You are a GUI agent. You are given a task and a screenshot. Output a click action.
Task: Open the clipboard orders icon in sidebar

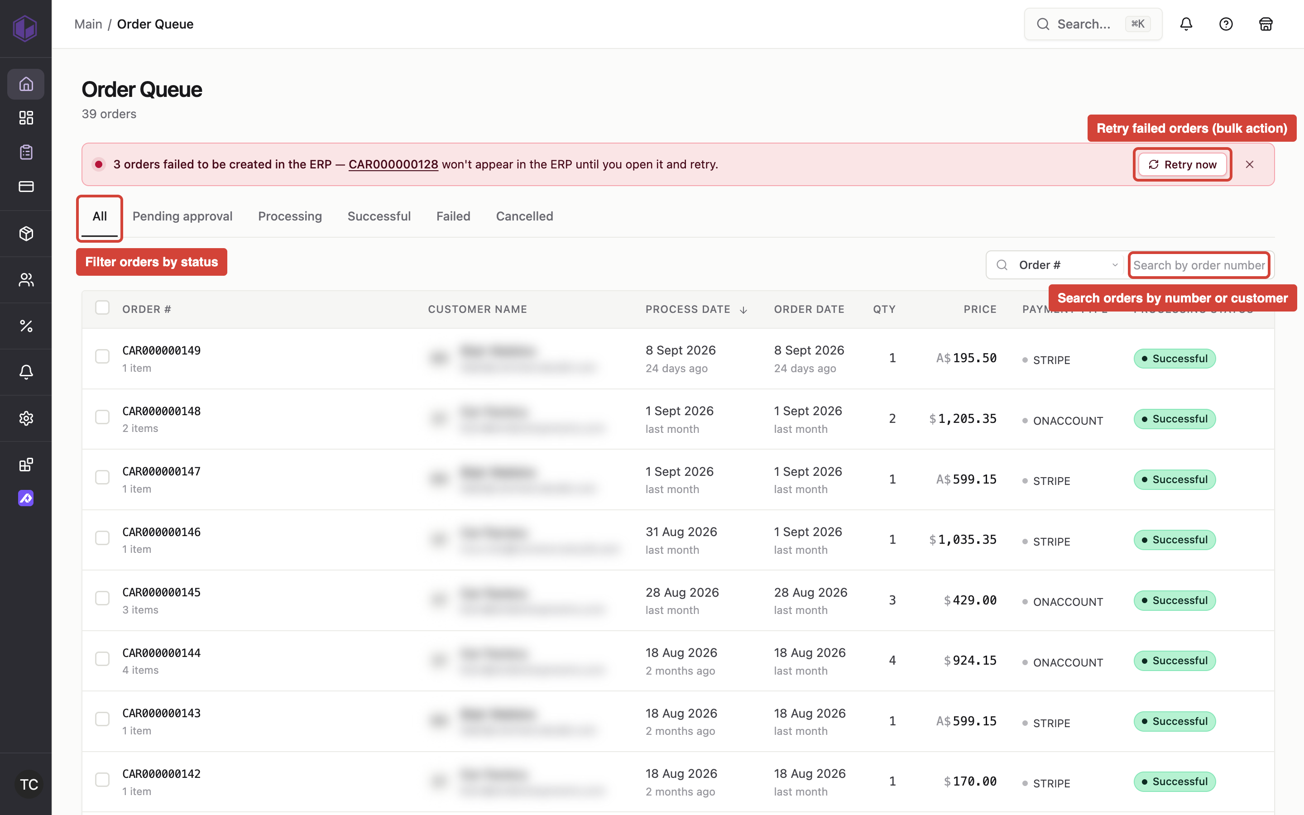[x=26, y=152]
